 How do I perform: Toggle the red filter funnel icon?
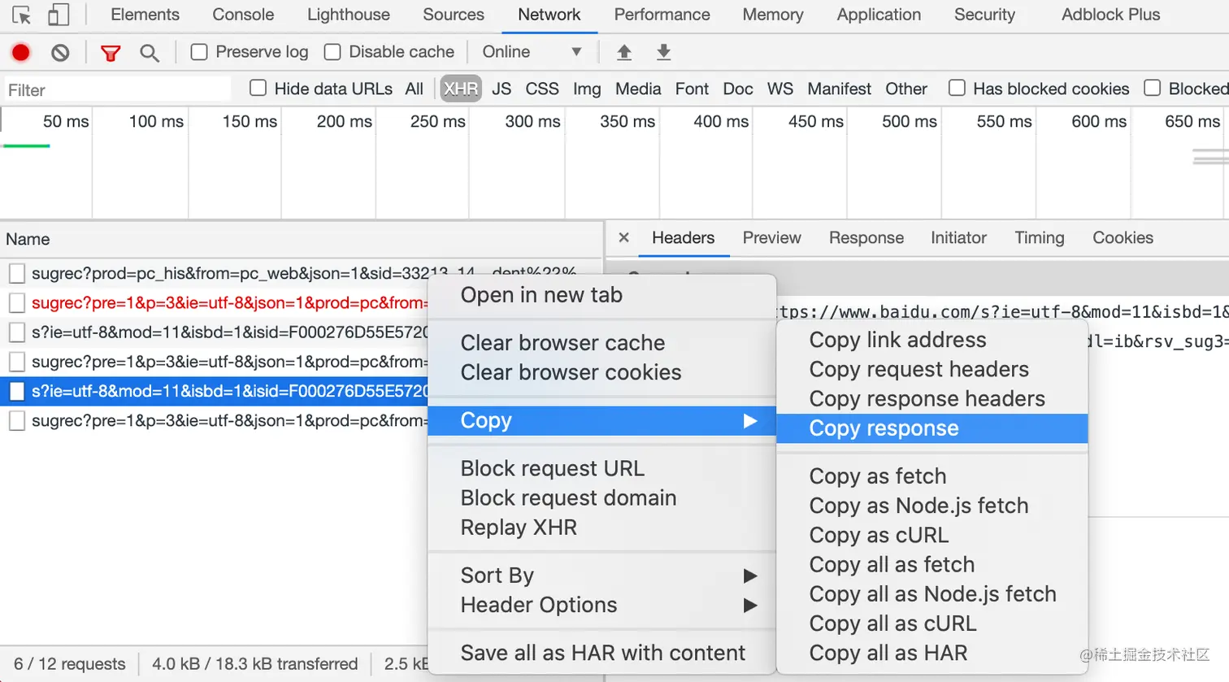tap(111, 53)
